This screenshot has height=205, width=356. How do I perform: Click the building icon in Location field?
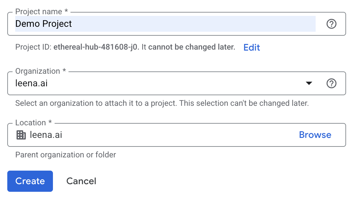click(21, 135)
